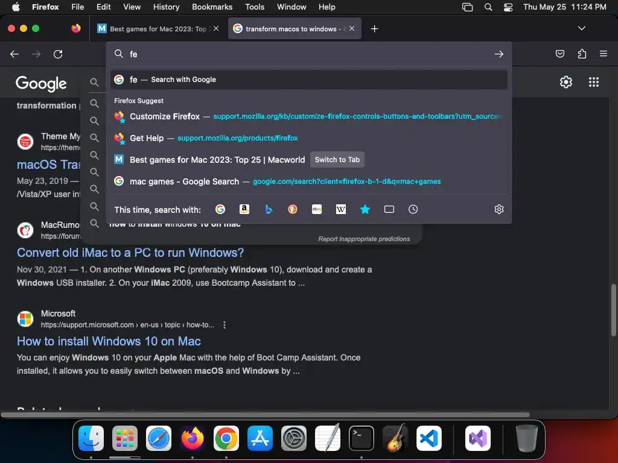Open the Help menu
The height and width of the screenshot is (463, 618).
click(x=327, y=7)
